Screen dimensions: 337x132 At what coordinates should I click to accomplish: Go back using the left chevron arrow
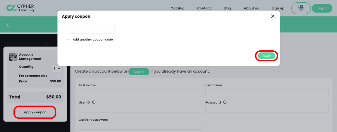pyautogui.click(x=8, y=25)
